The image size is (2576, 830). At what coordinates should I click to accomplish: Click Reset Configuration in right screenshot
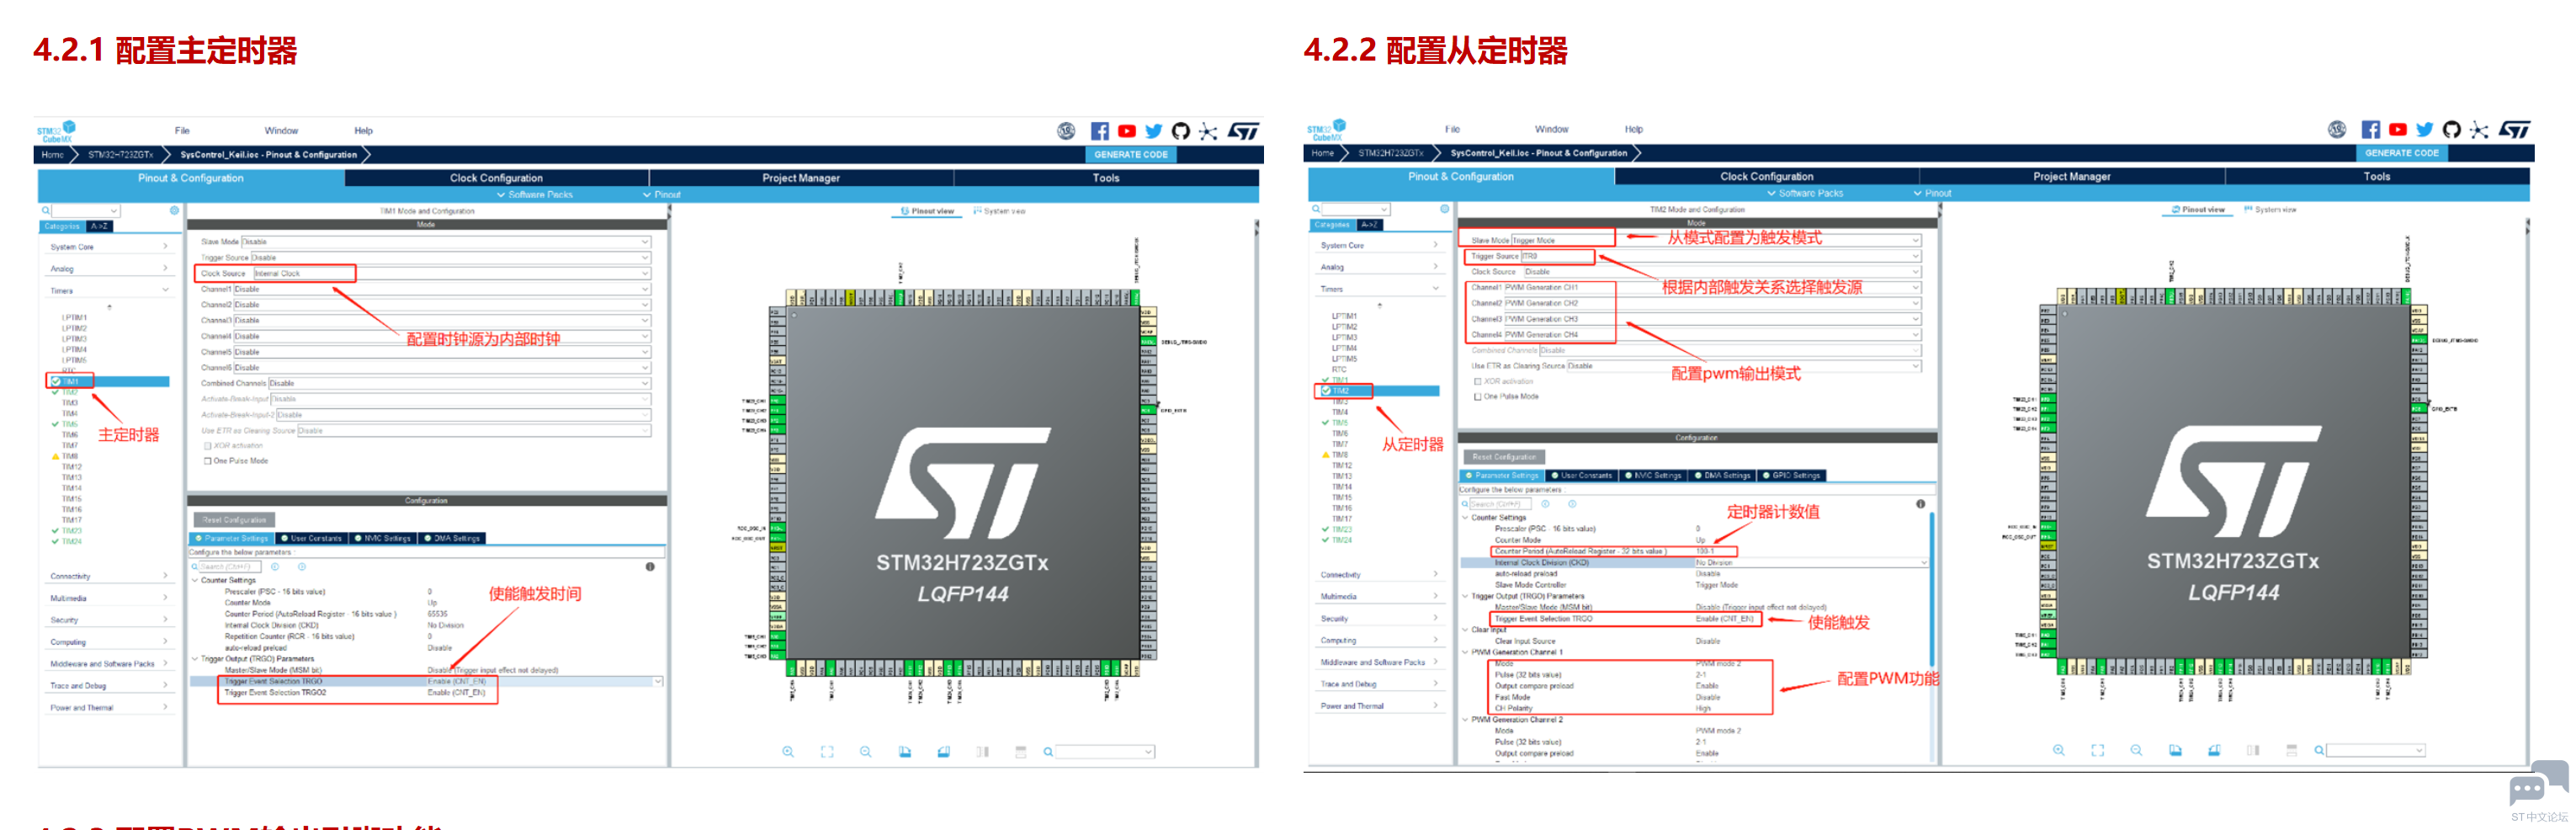pyautogui.click(x=1504, y=457)
